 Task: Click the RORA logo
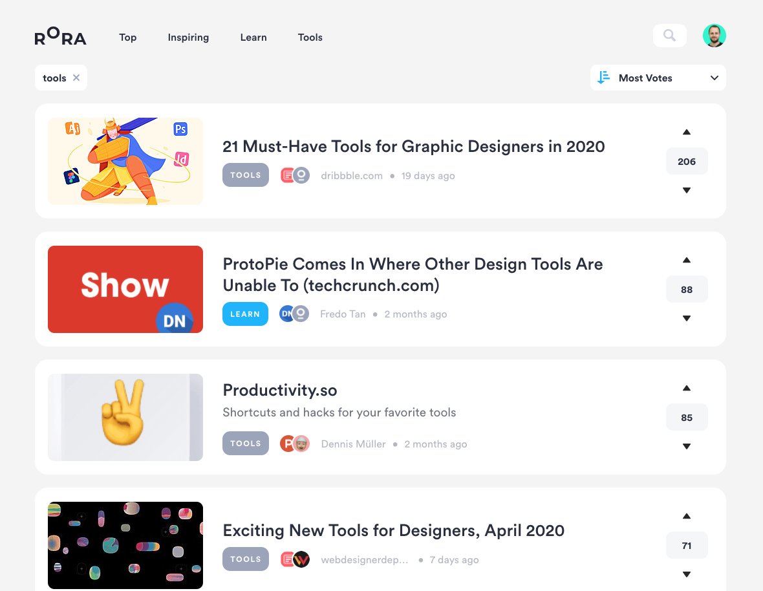point(60,37)
